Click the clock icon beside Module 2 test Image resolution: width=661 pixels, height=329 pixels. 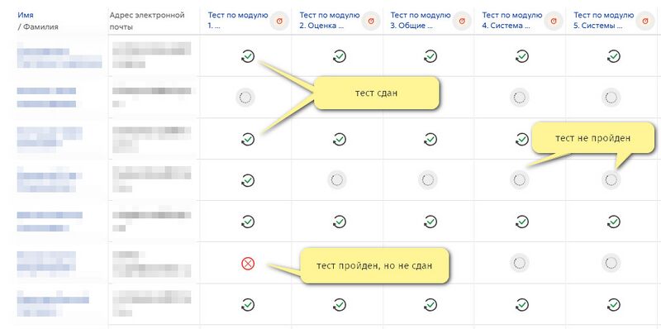tap(371, 21)
